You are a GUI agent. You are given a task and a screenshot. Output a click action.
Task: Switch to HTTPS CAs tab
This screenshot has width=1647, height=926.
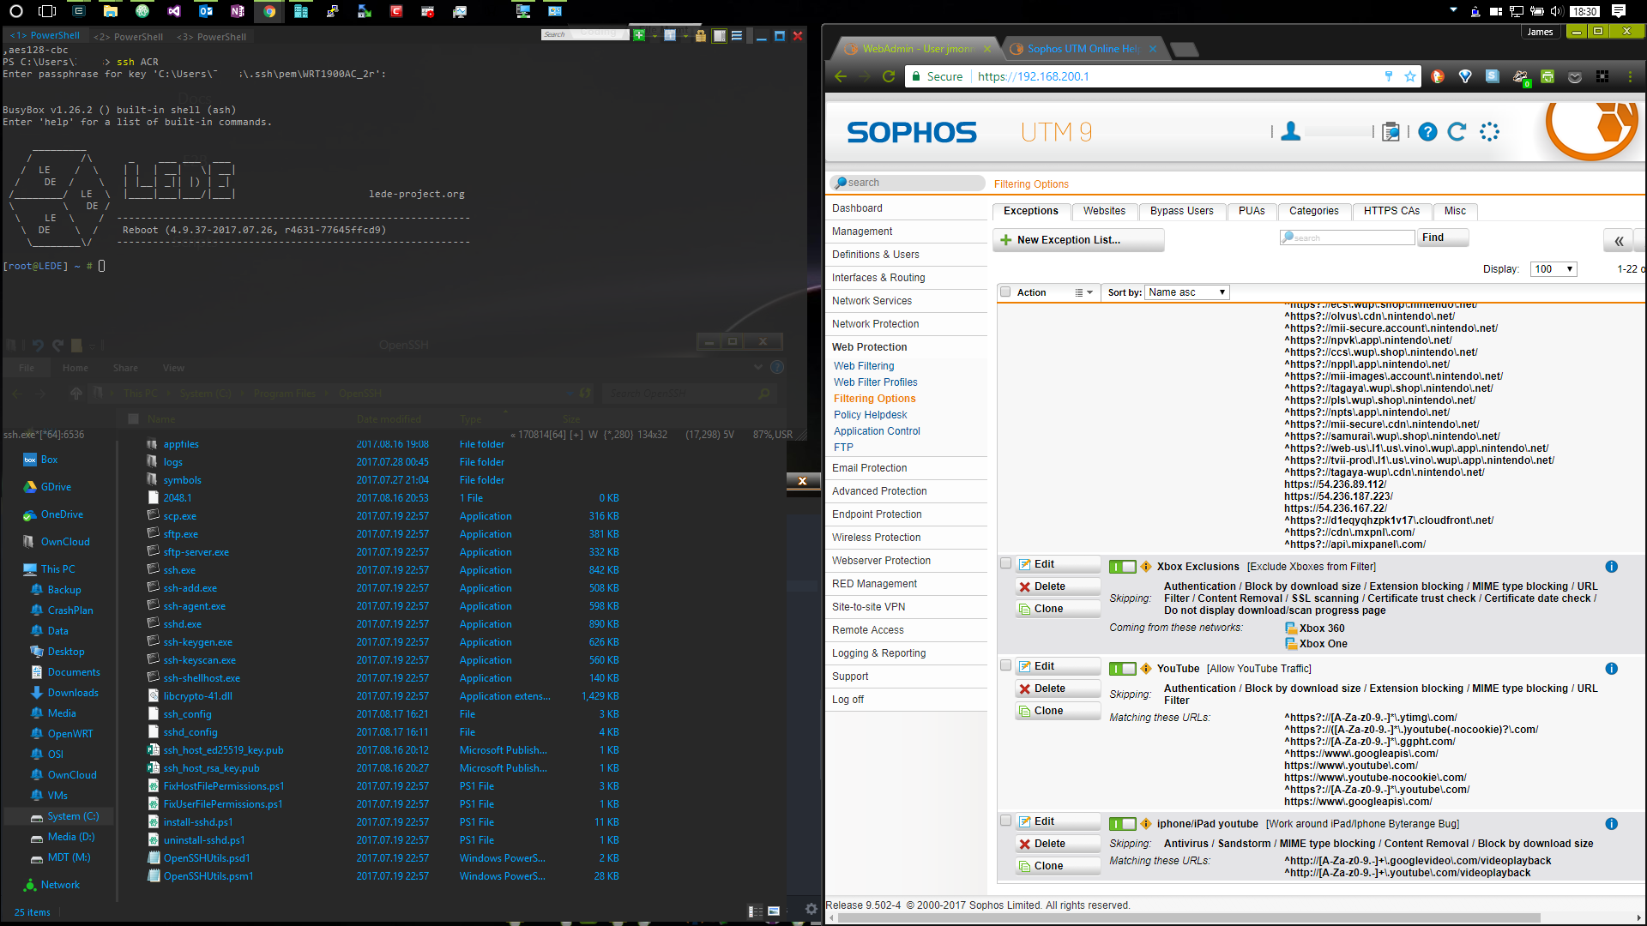click(x=1391, y=211)
